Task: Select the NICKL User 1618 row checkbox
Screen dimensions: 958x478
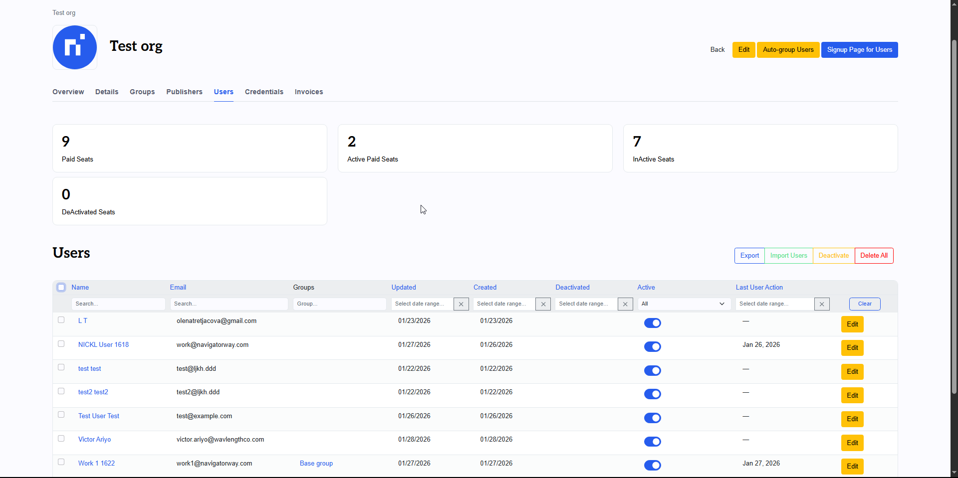Action: pyautogui.click(x=61, y=344)
